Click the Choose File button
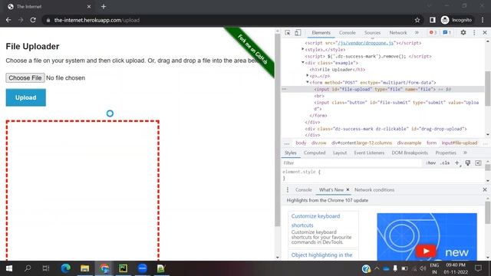 tap(25, 78)
